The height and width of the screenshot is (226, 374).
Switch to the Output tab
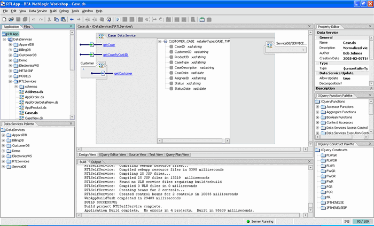coord(96,162)
